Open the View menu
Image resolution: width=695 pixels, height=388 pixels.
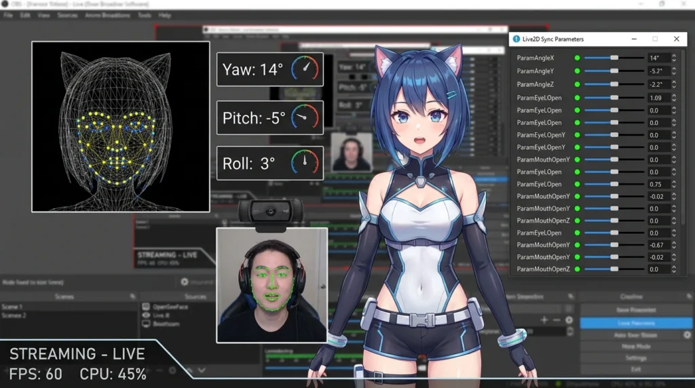[43, 15]
